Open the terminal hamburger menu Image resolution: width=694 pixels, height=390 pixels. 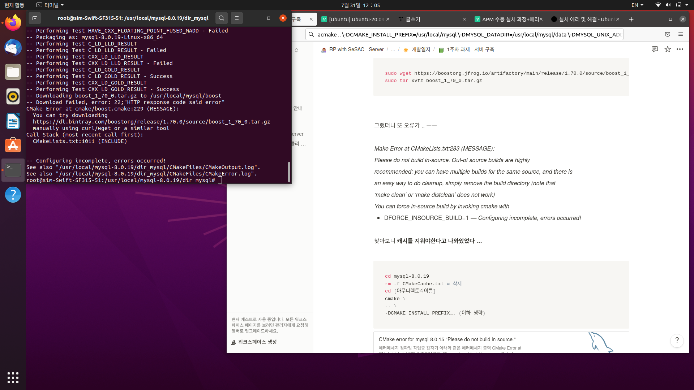(x=237, y=18)
